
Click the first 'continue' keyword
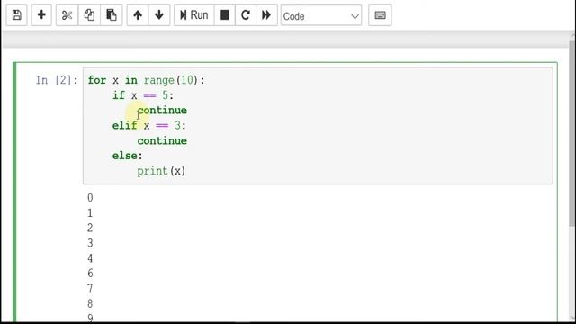click(x=162, y=110)
